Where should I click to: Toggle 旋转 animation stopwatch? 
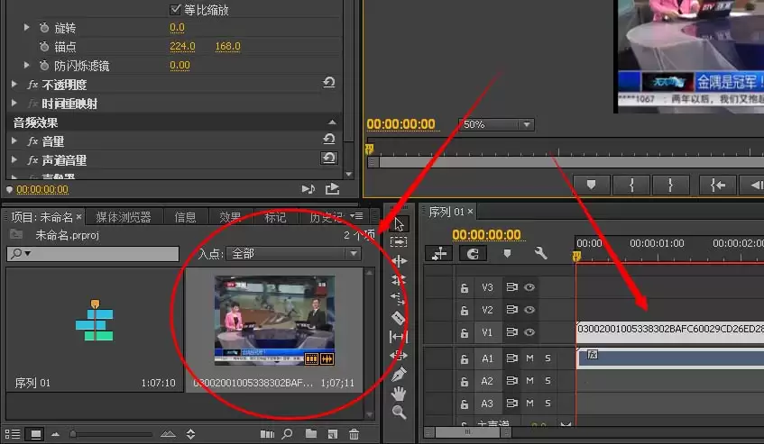44,28
